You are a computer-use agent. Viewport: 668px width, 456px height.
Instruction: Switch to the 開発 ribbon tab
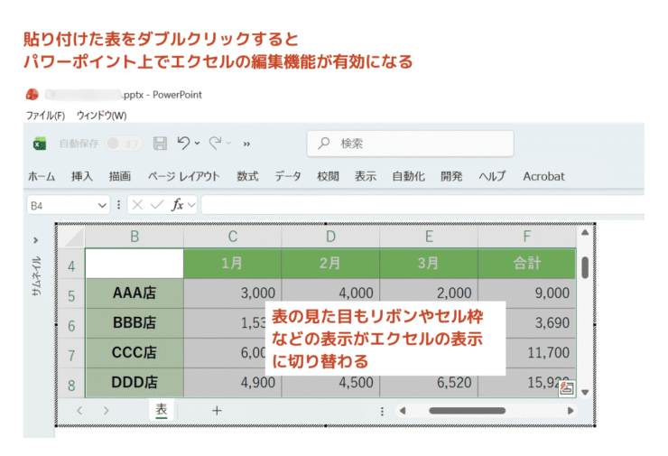(451, 176)
